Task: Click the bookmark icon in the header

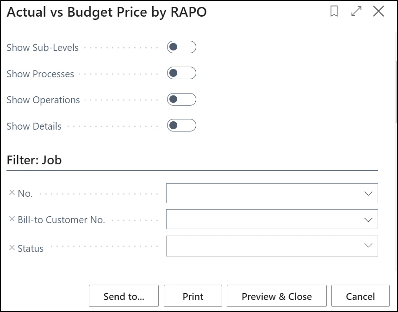Action: click(334, 12)
